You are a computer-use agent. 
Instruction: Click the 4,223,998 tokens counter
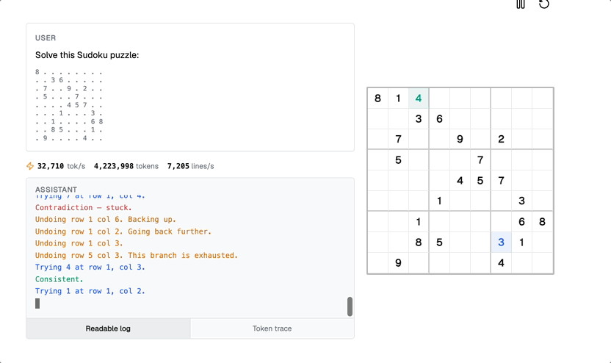(126, 167)
